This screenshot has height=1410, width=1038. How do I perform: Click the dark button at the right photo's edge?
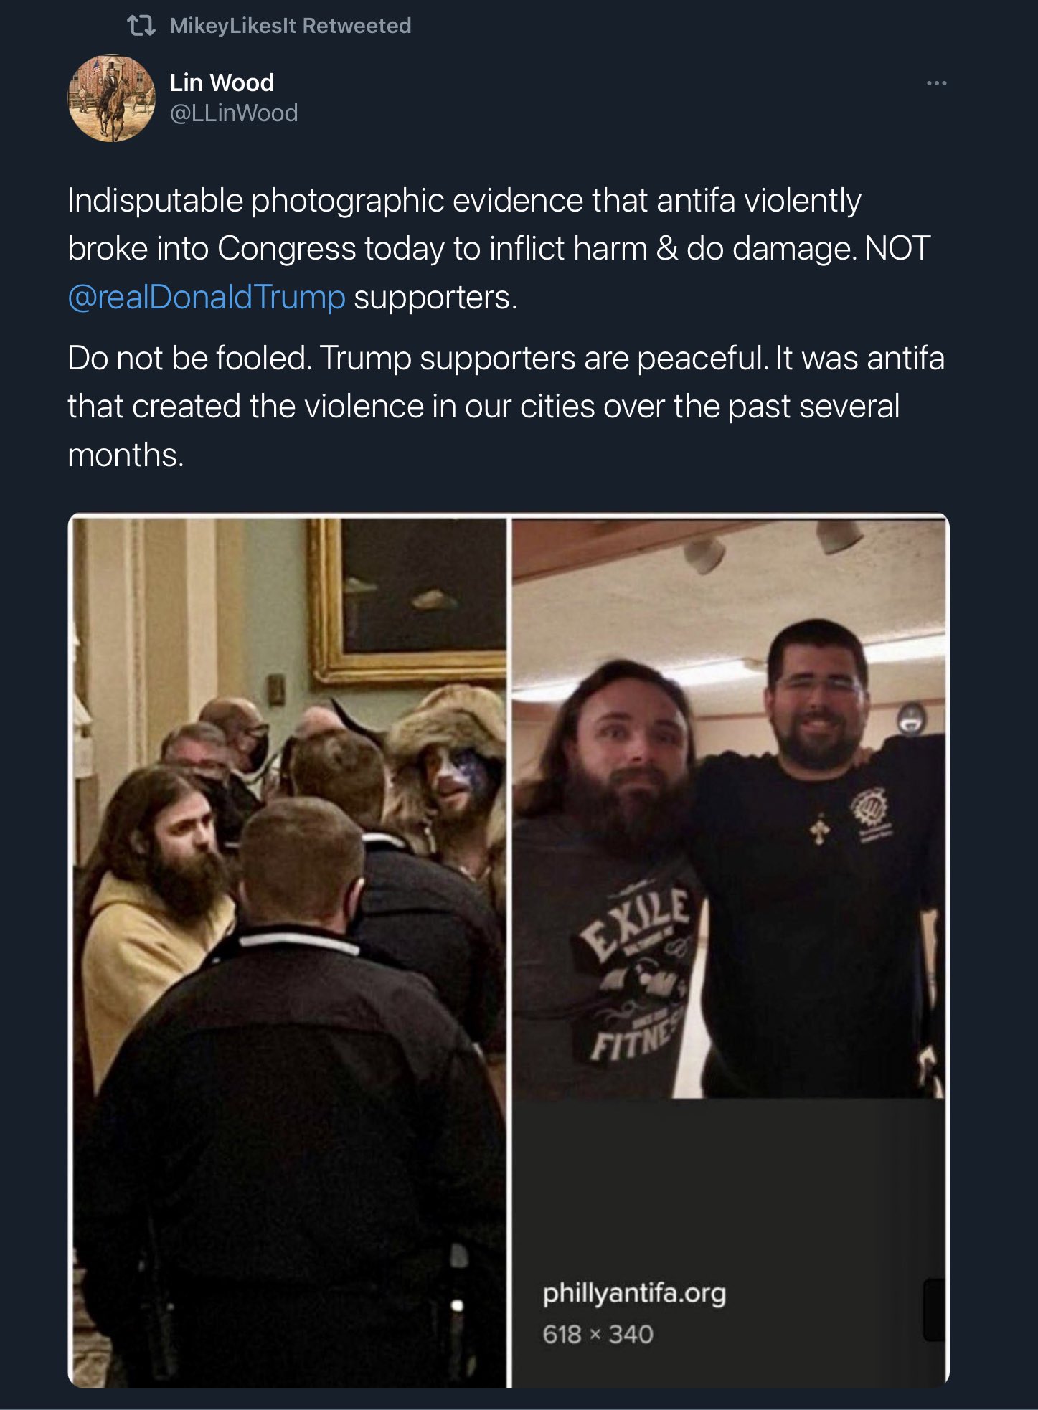coord(934,1310)
